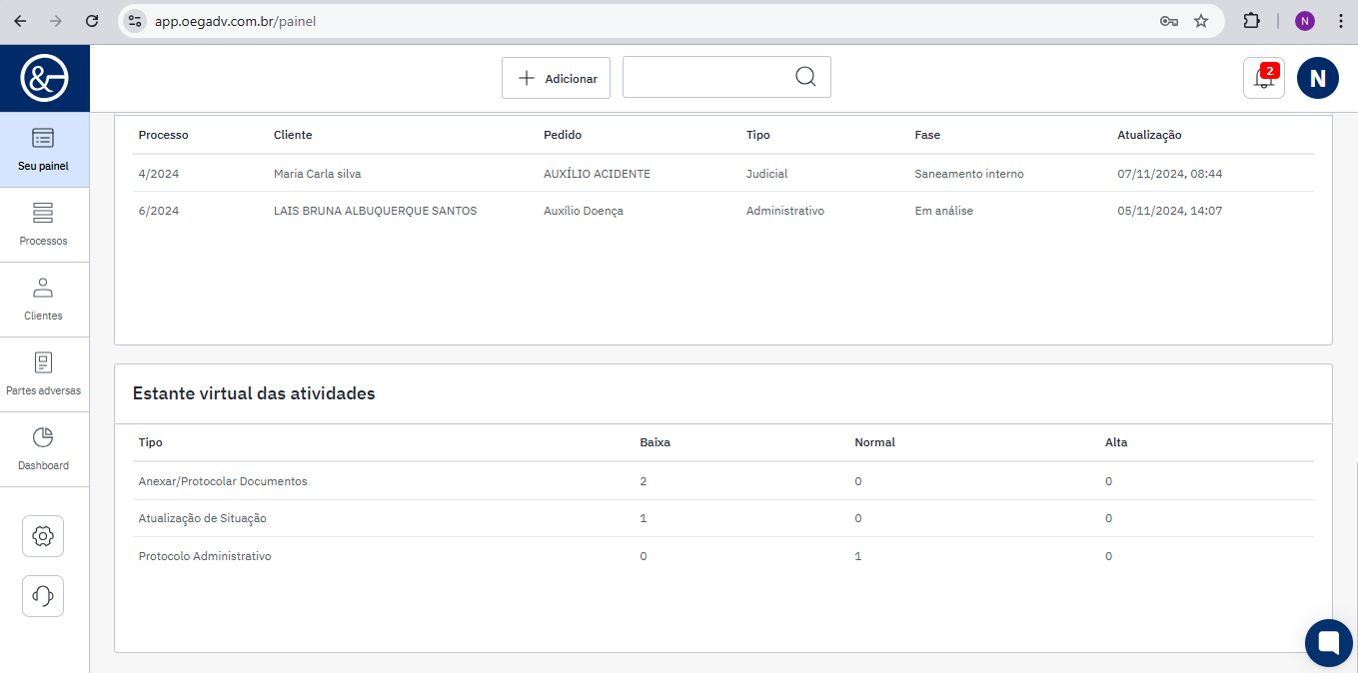Reload the page with browser refresh button
This screenshot has width=1358, height=673.
tap(92, 21)
